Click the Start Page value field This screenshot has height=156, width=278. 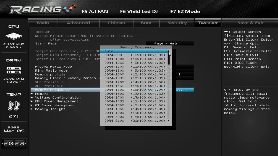point(169,43)
